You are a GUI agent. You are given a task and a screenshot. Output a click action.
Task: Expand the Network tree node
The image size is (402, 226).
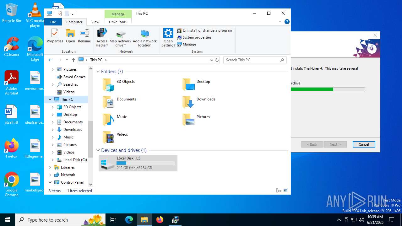(x=50, y=175)
